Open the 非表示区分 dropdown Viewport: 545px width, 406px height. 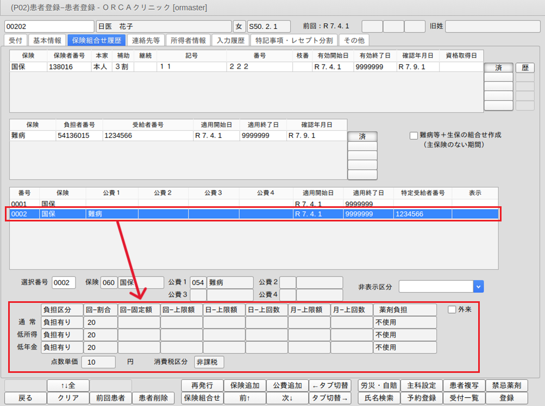478,286
